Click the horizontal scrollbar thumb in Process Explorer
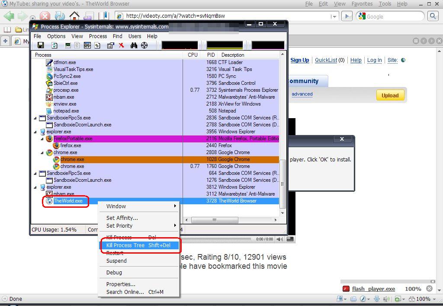The width and height of the screenshot is (443, 306). (x=215, y=220)
